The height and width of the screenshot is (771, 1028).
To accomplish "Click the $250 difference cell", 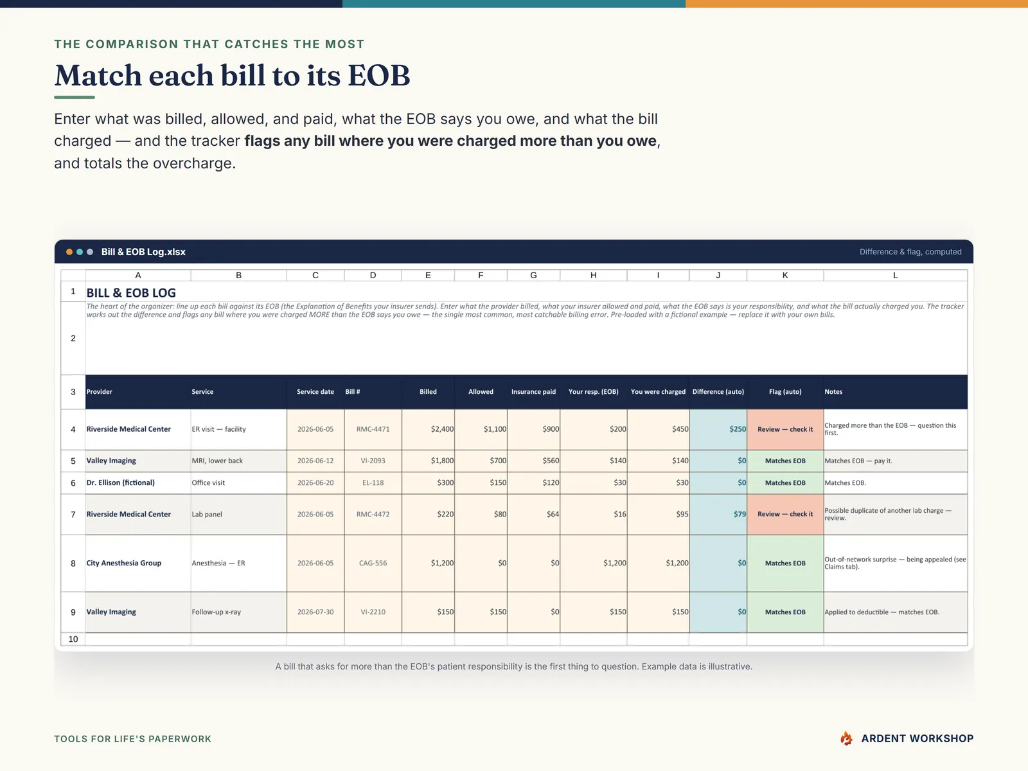I will click(x=718, y=429).
